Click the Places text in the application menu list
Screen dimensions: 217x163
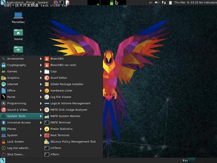(x=12, y=129)
